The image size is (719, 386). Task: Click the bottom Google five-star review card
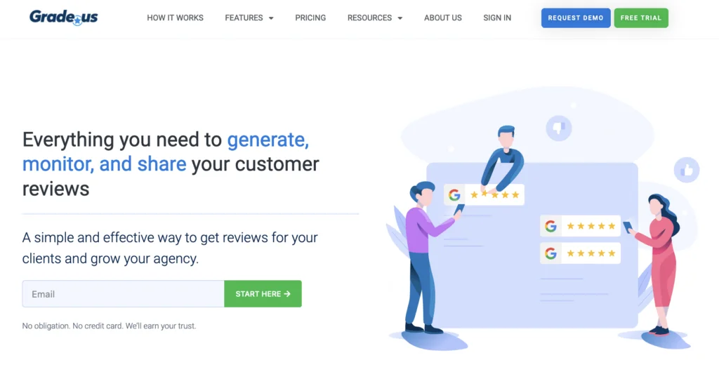coord(580,253)
